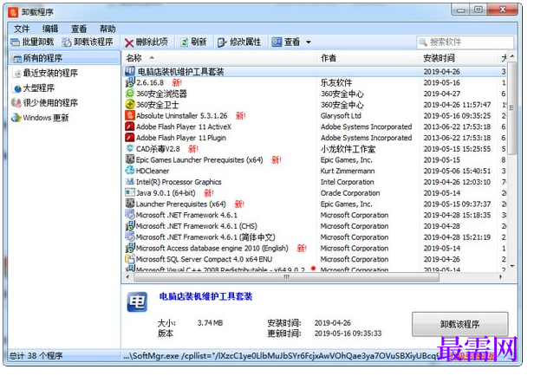Image resolution: width=534 pixels, height=376 pixels.
Task: Click the horizontal scrollbar thumb
Action: coord(286,277)
